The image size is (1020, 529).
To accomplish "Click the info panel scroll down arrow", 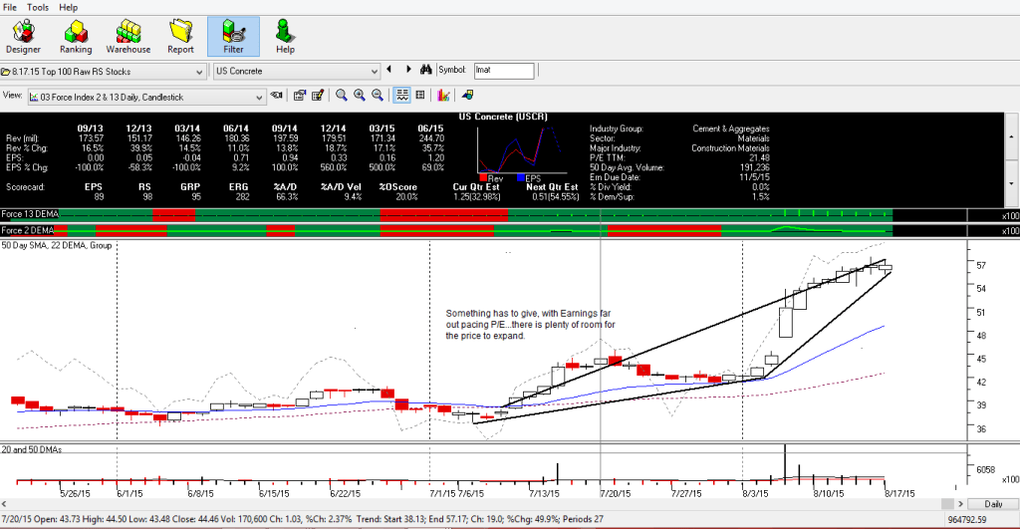I will pyautogui.click(x=1011, y=183).
